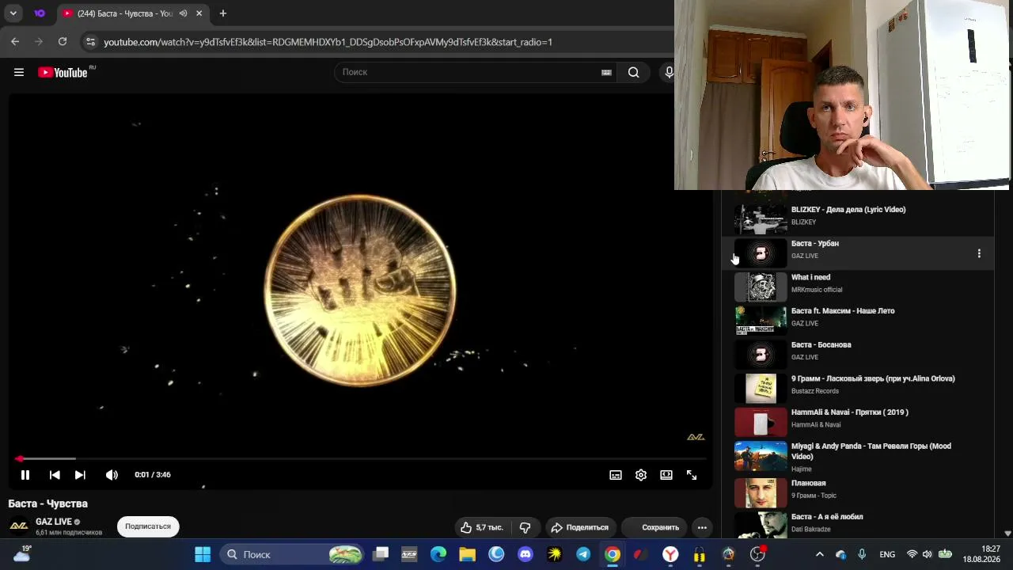Close the Баста - Чувства tab
Viewport: 1013px width, 570px height.
click(x=199, y=13)
